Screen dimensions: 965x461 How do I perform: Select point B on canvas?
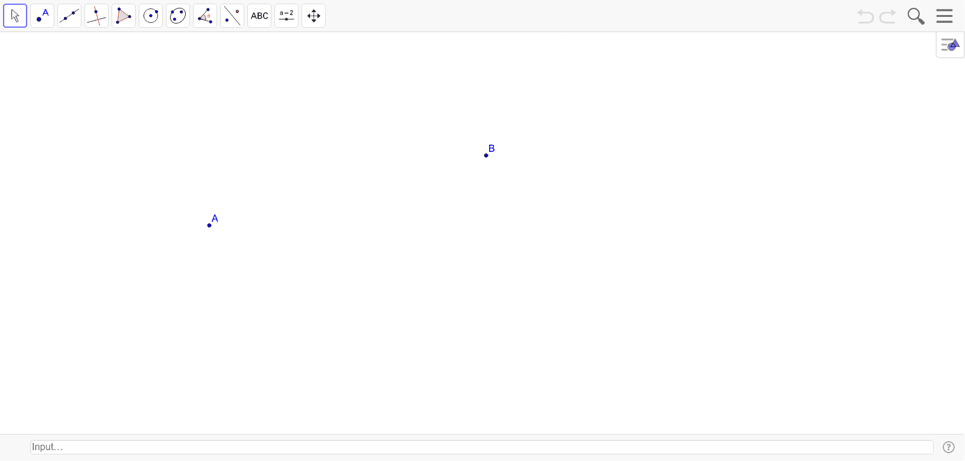point(486,155)
